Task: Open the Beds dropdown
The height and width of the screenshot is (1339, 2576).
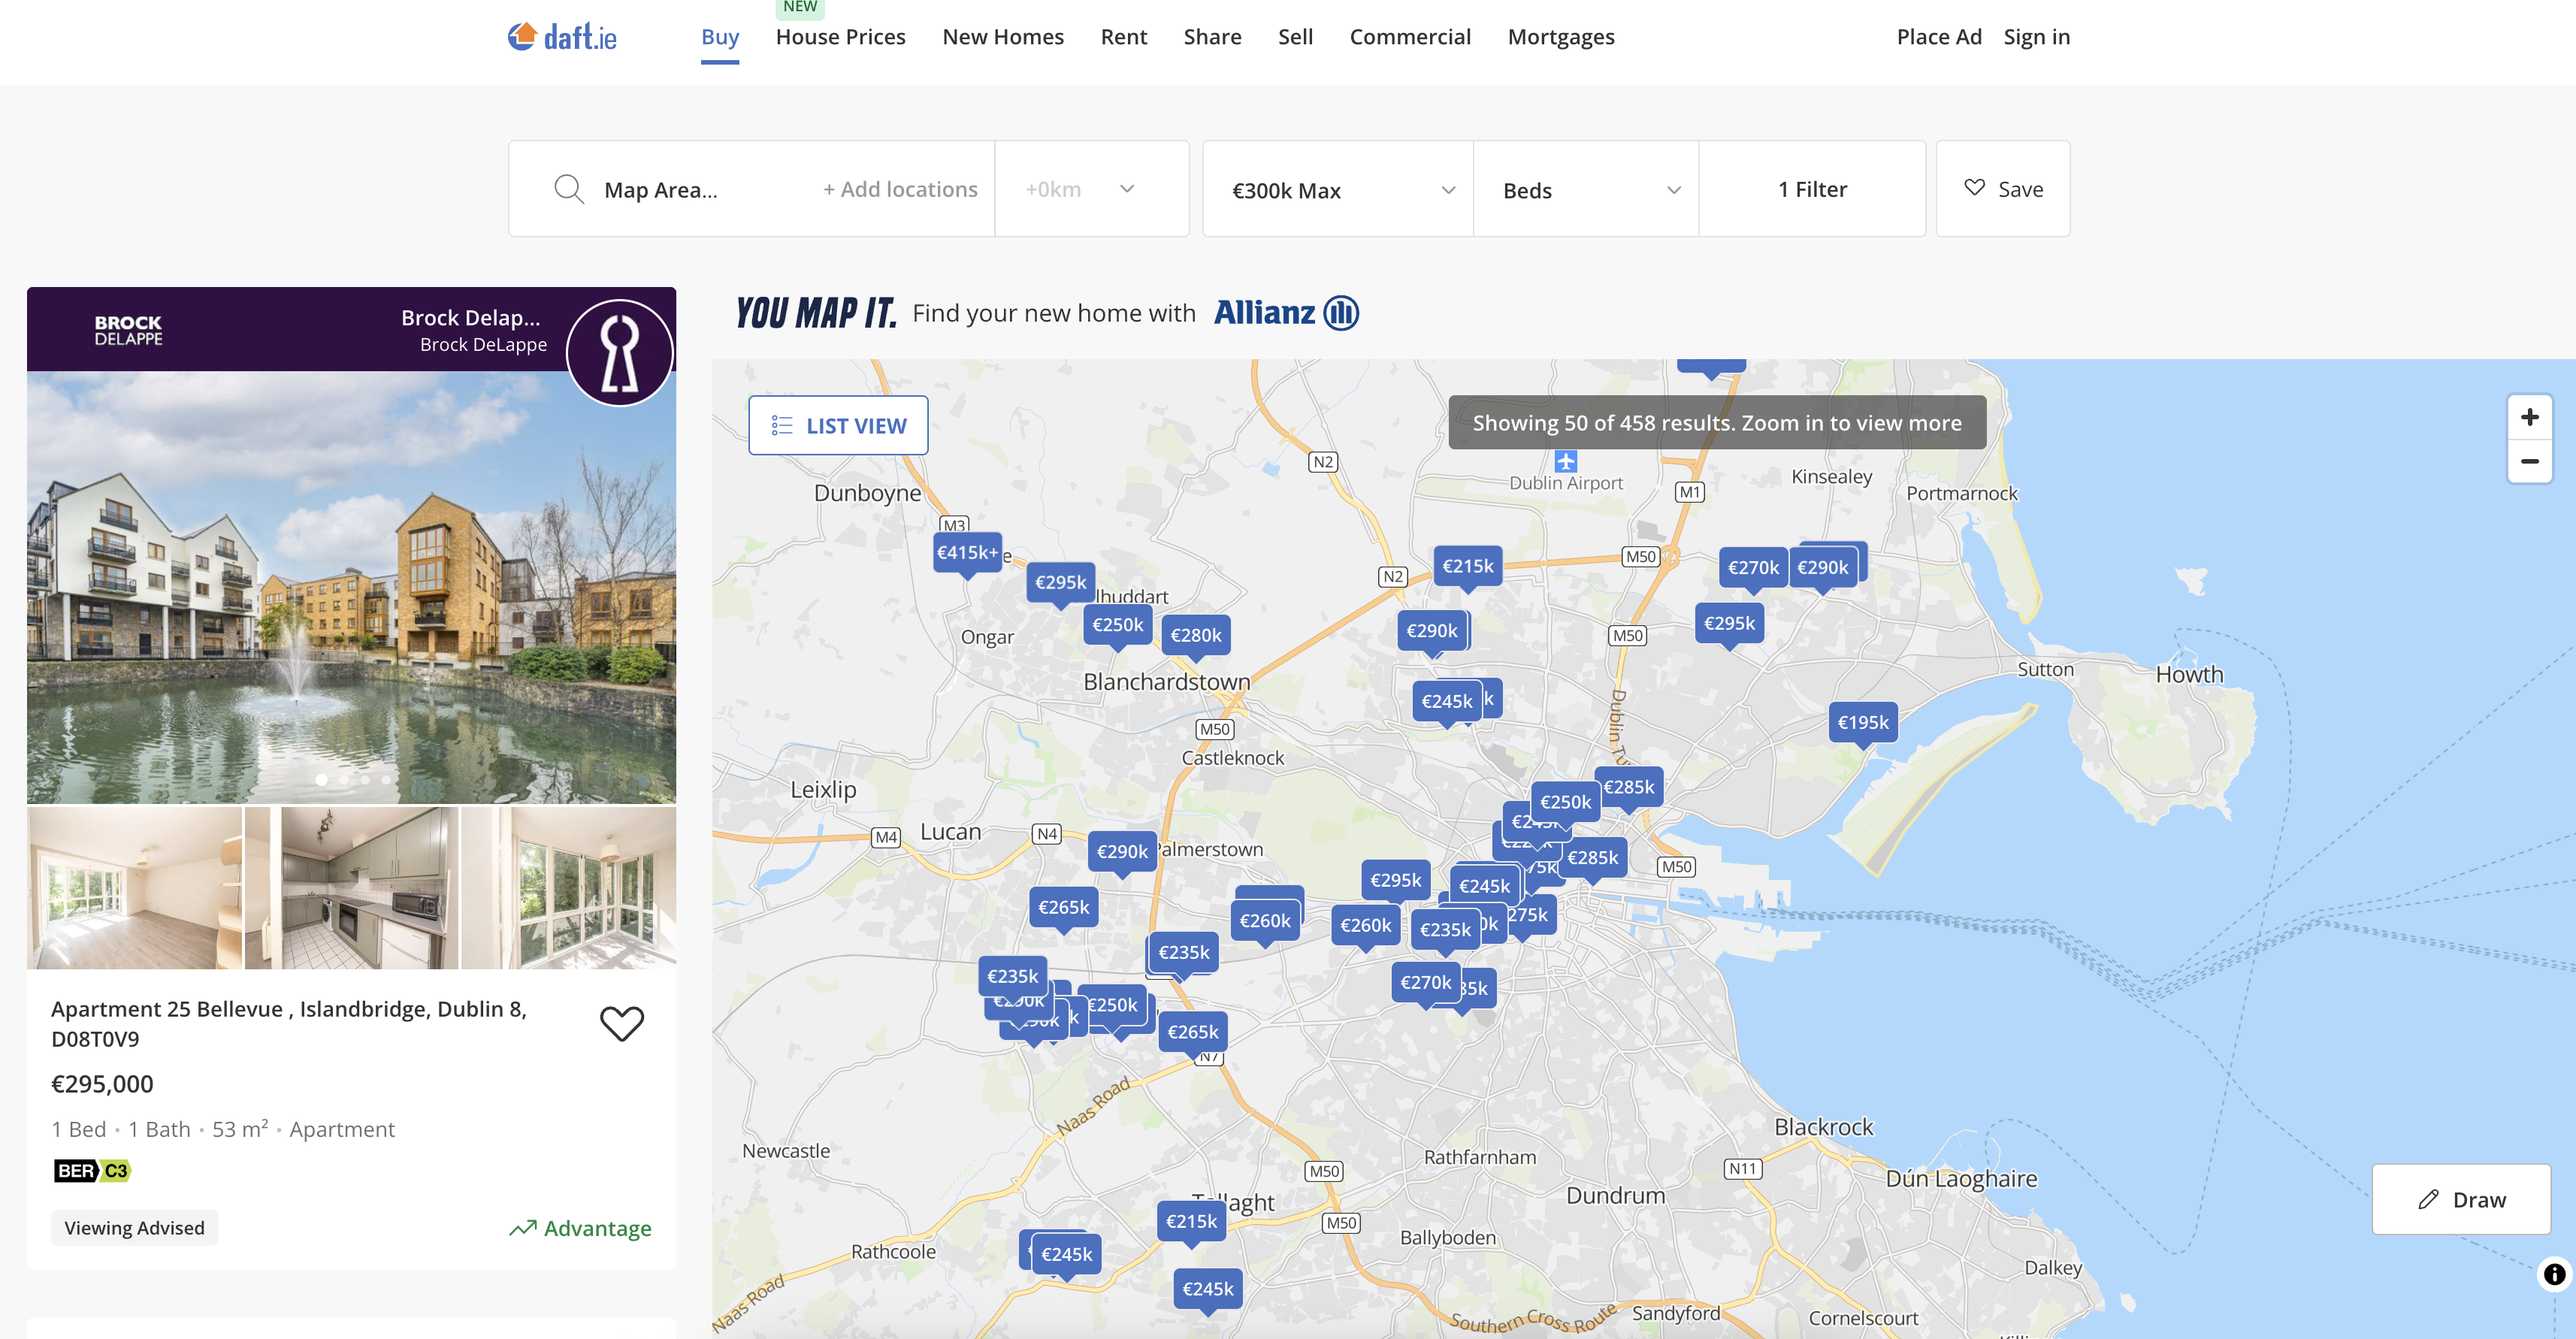Action: 1586,190
